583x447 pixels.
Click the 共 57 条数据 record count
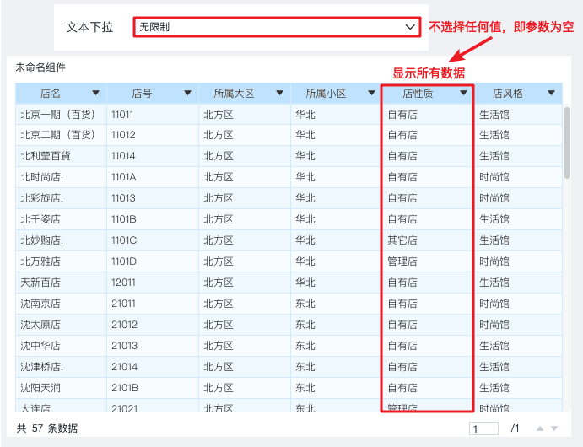pos(47,428)
